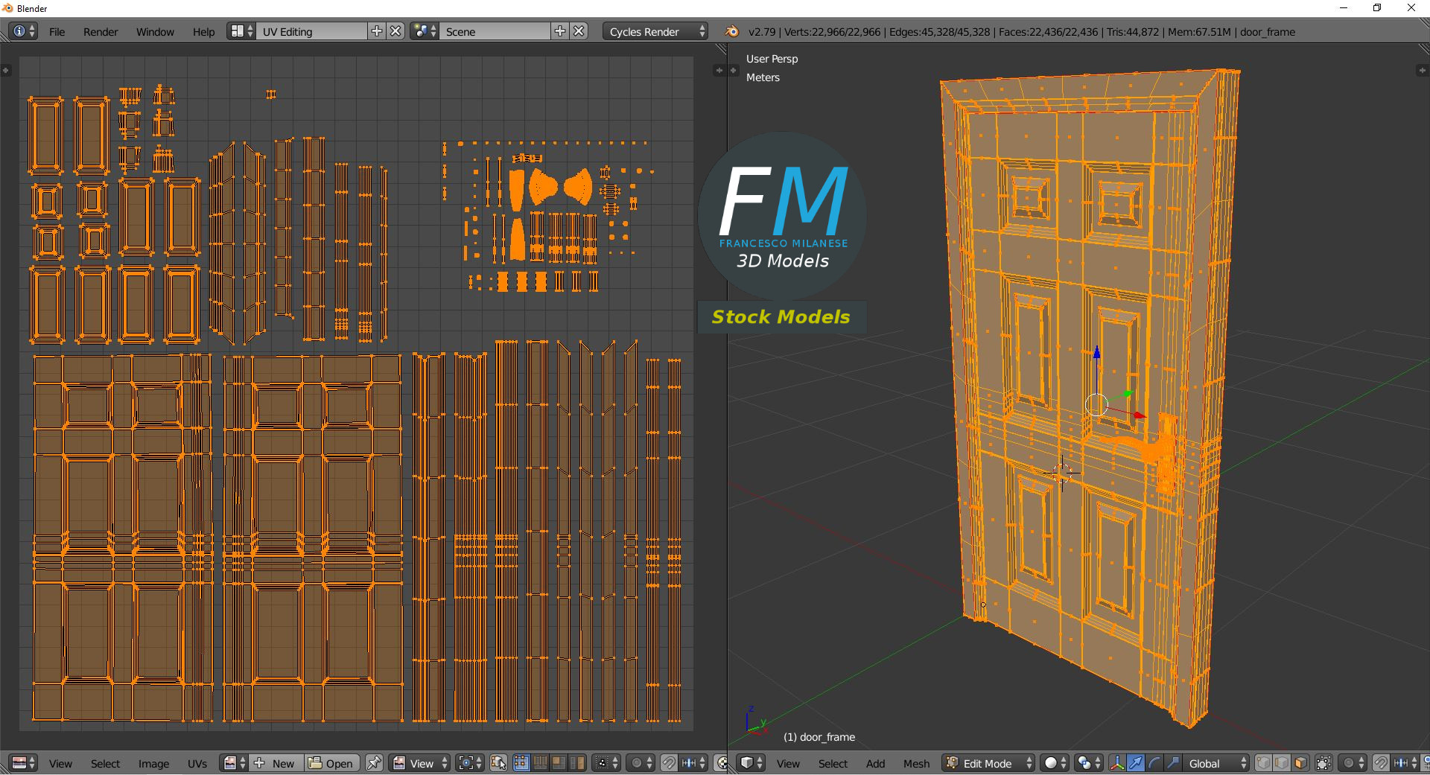The height and width of the screenshot is (775, 1430).
Task: Expand the Cycles Render engine dropdown
Action: (x=656, y=31)
